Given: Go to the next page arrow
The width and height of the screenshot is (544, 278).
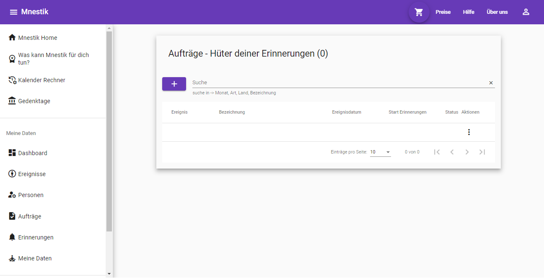Looking at the screenshot, I should point(467,152).
